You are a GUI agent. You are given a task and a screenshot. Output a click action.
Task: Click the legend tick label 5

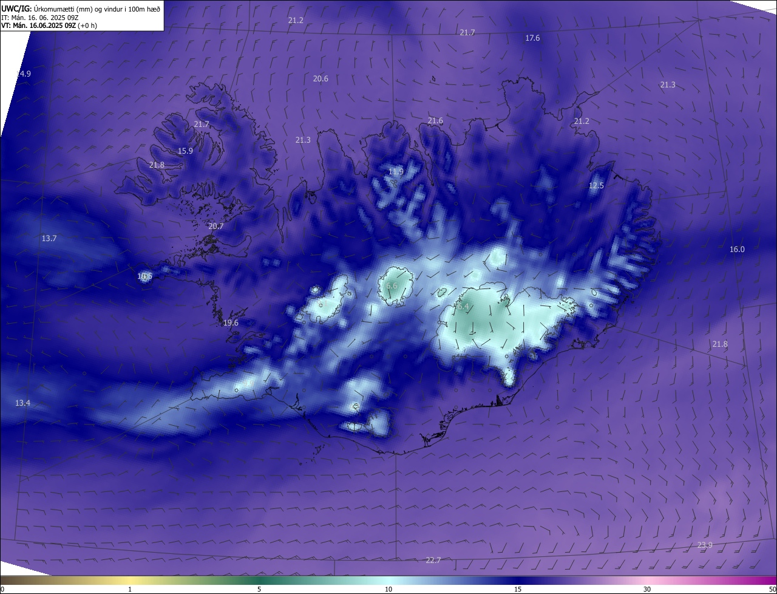pyautogui.click(x=259, y=590)
